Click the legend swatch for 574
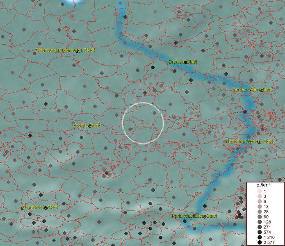 (260, 232)
